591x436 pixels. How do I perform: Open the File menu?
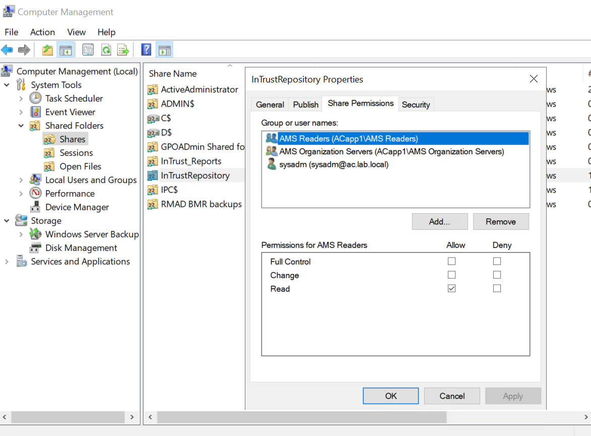[11, 32]
